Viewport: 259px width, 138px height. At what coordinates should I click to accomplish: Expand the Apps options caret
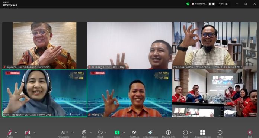[x=191, y=132]
